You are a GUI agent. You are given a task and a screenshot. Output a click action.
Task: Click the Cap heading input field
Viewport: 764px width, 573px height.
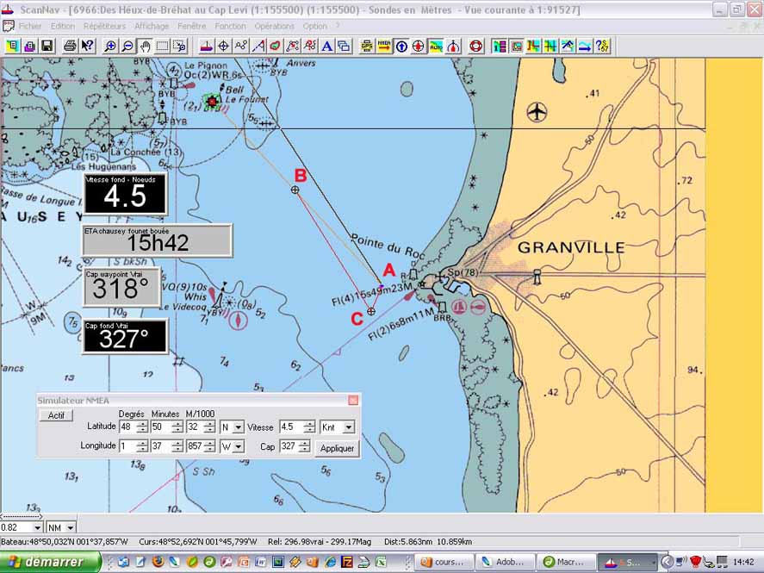(x=289, y=446)
